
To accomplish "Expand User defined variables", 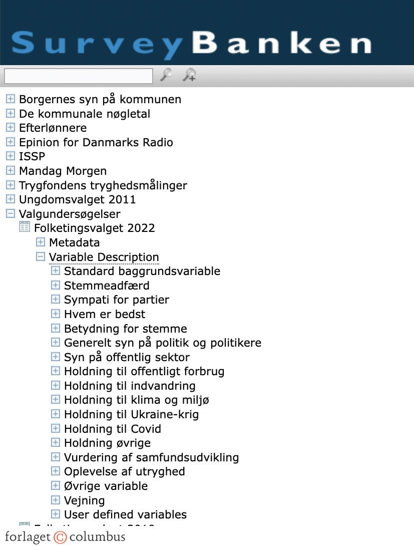I will pos(55,513).
